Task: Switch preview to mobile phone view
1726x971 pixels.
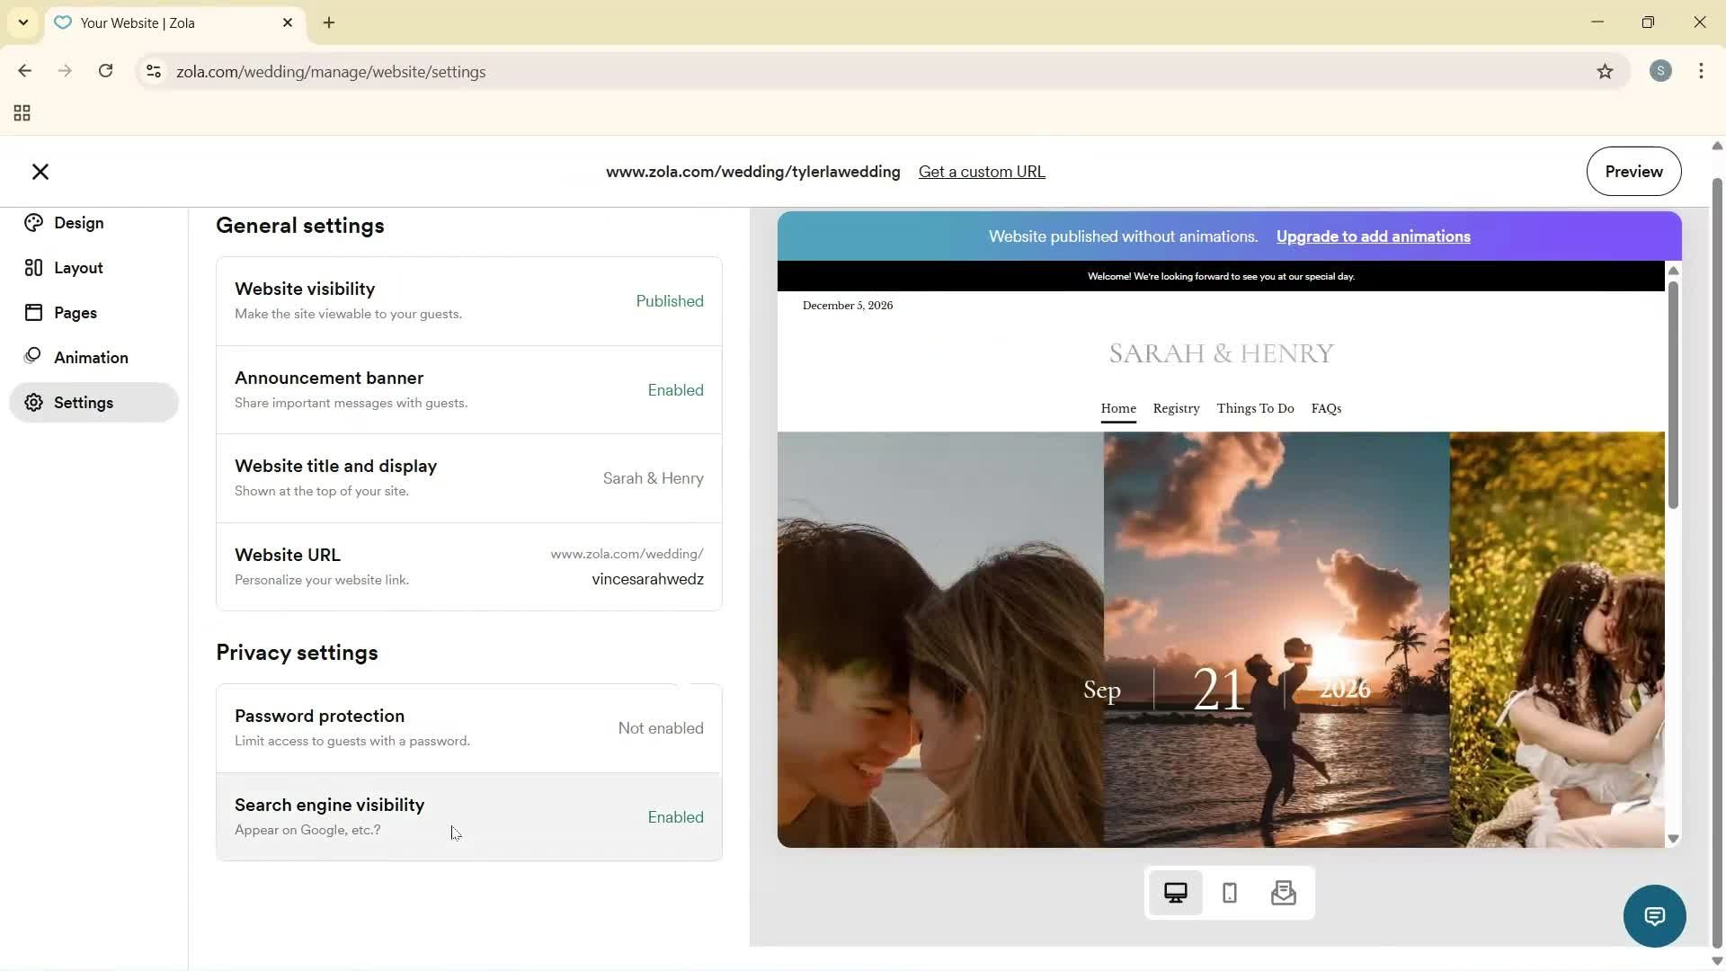Action: [1229, 893]
